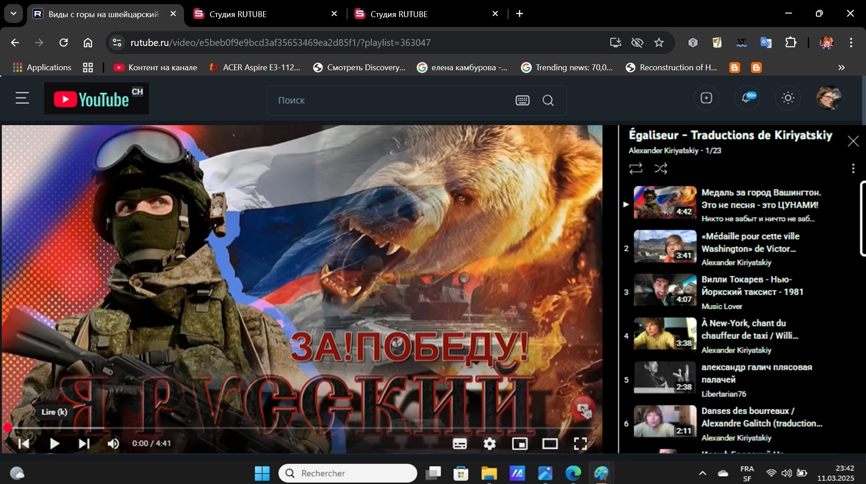Open 'ACER Aspire E3-112' bookmark

pyautogui.click(x=255, y=68)
